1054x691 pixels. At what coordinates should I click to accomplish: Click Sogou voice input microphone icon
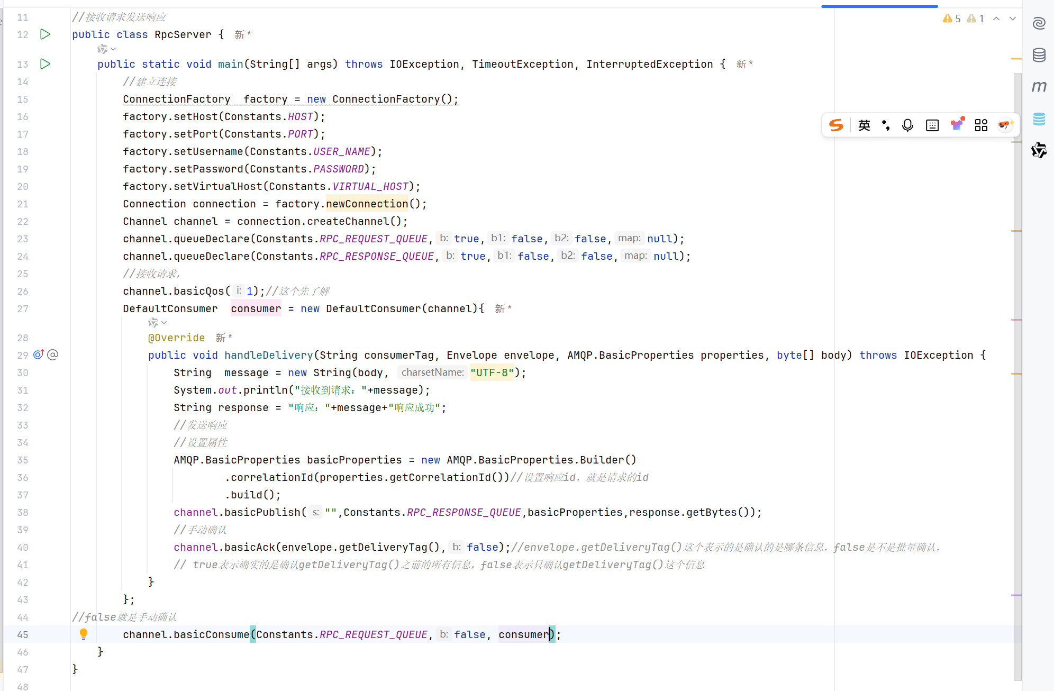click(x=907, y=125)
